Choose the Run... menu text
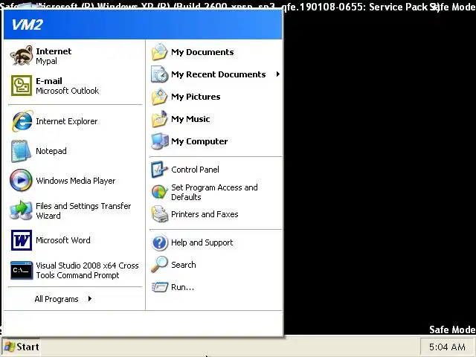Image resolution: width=476 pixels, height=357 pixels. 182,287
